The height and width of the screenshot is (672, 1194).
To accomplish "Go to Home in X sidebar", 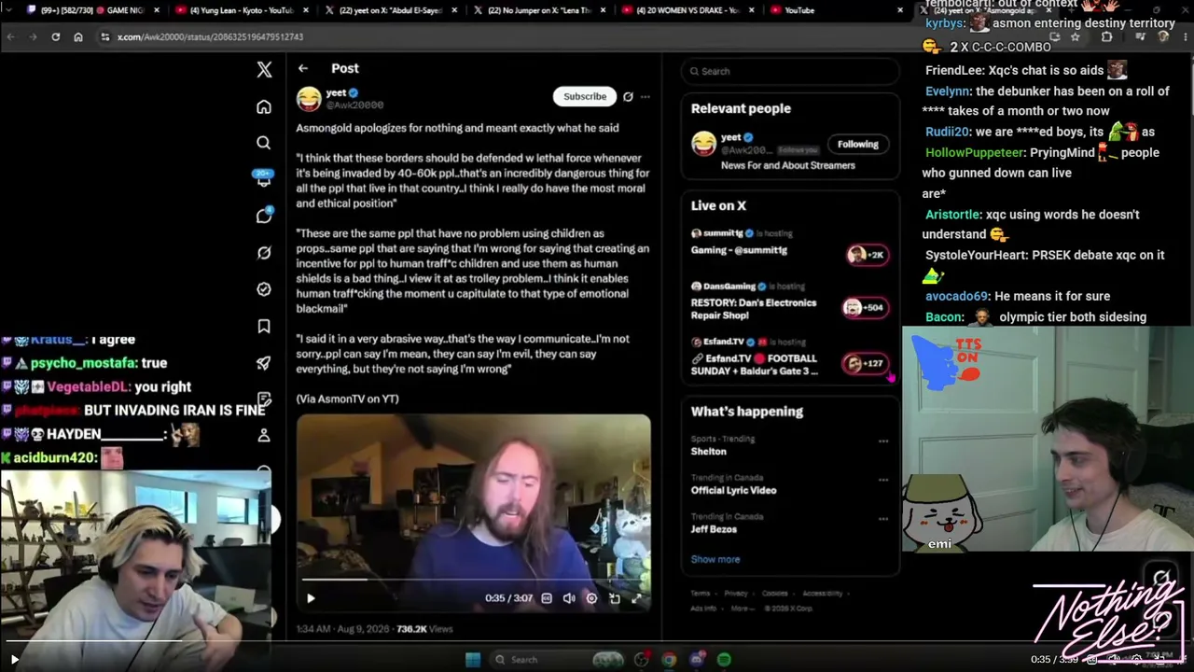I will tap(264, 106).
